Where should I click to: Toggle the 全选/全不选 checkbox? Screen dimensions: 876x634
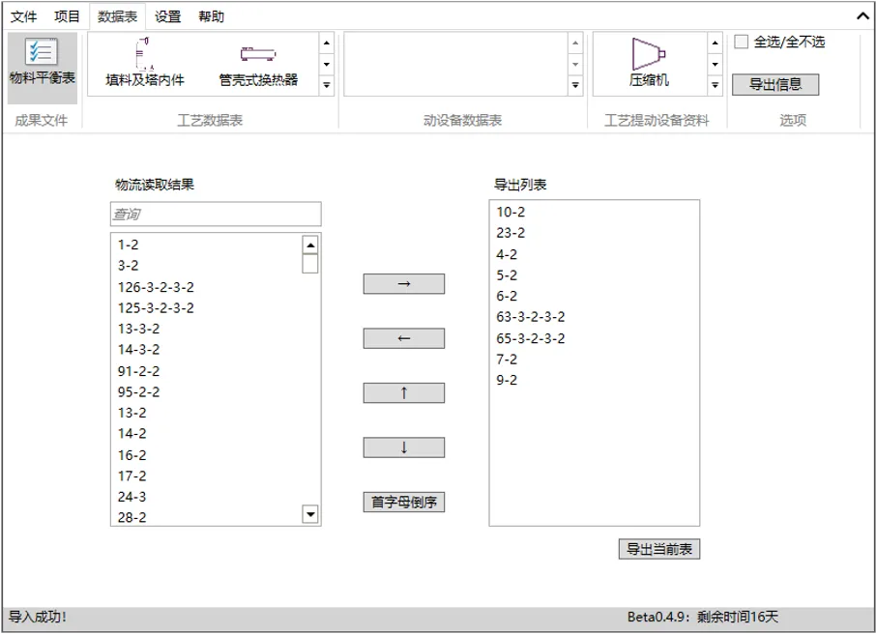tap(741, 42)
